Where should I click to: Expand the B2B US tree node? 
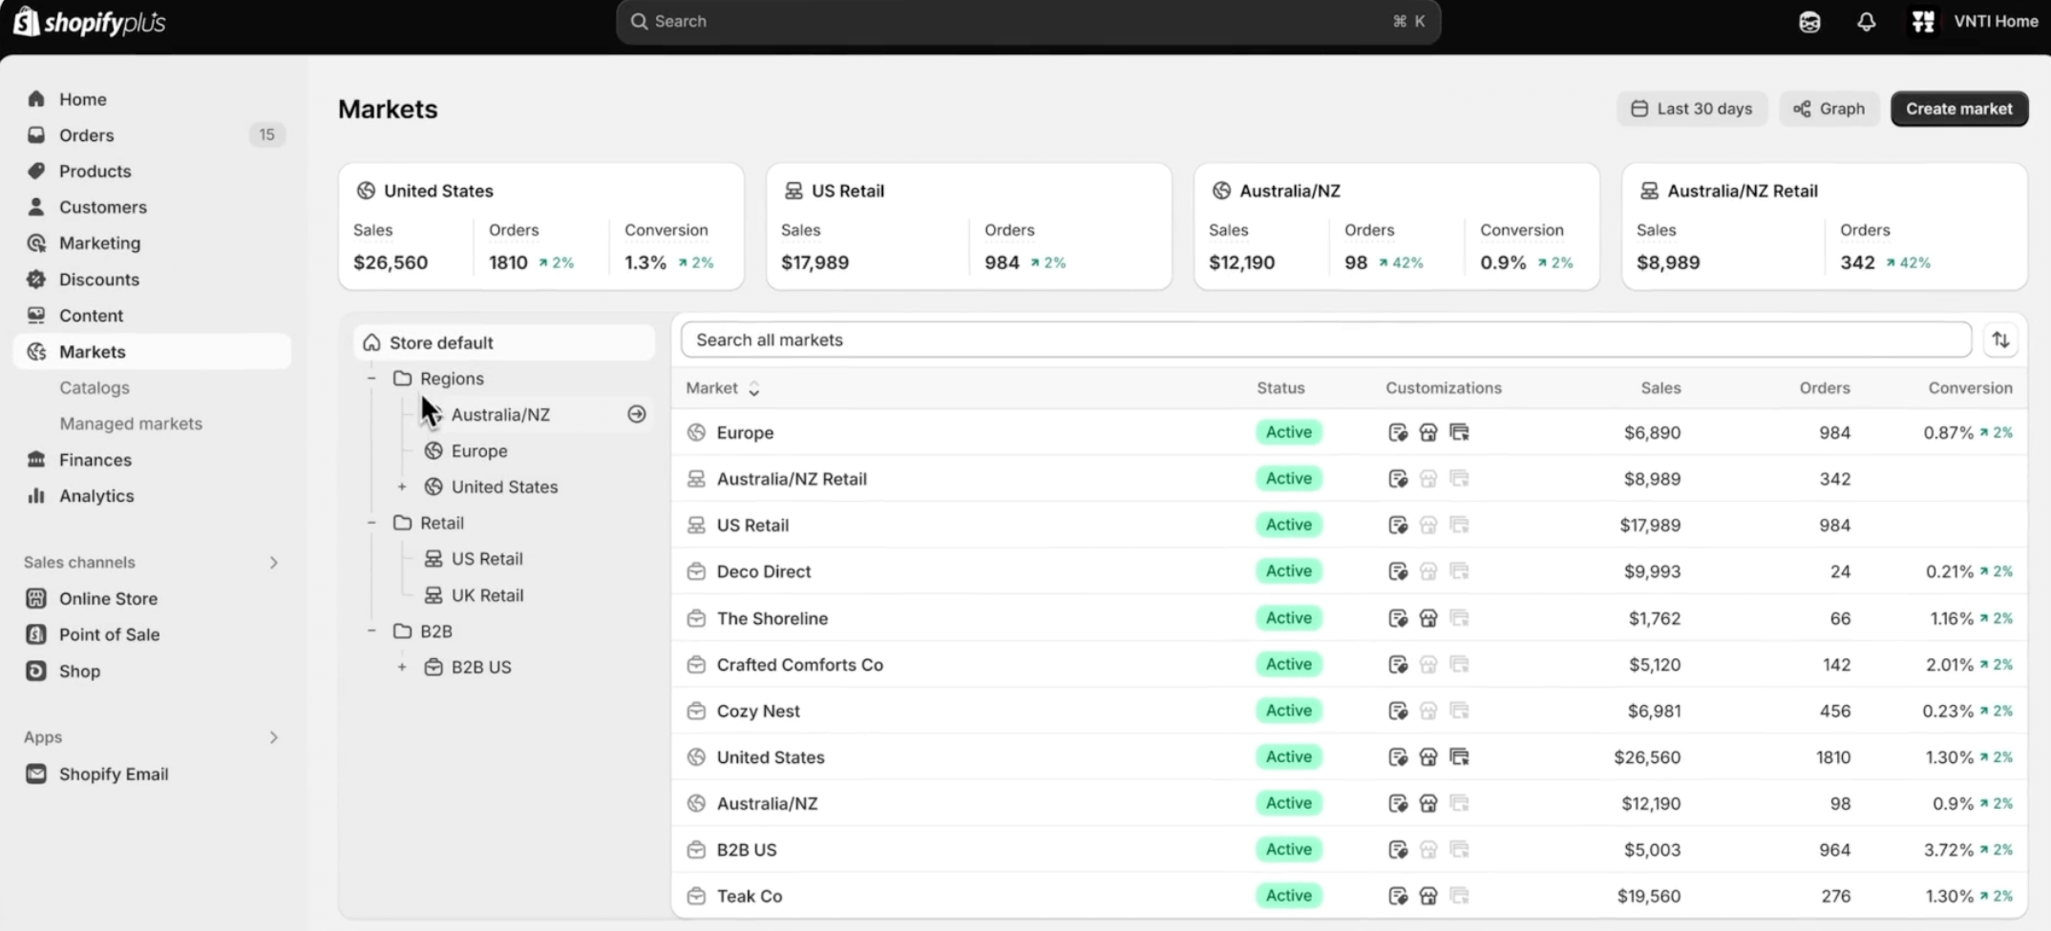point(402,668)
